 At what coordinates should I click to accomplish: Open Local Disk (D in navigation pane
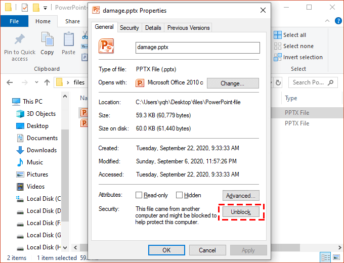click(38, 211)
